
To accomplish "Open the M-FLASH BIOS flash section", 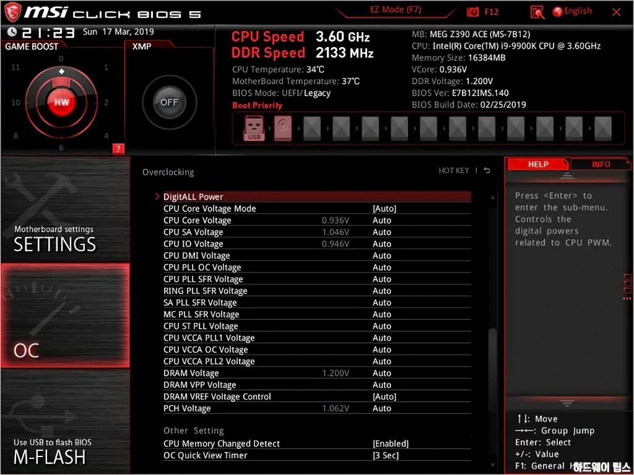I will (x=65, y=421).
